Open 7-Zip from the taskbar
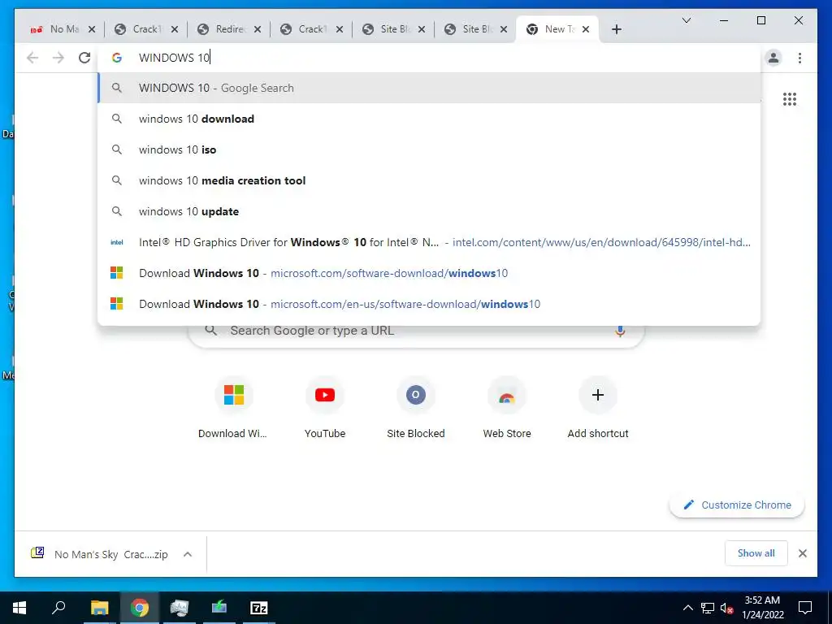The image size is (832, 624). pos(258,608)
